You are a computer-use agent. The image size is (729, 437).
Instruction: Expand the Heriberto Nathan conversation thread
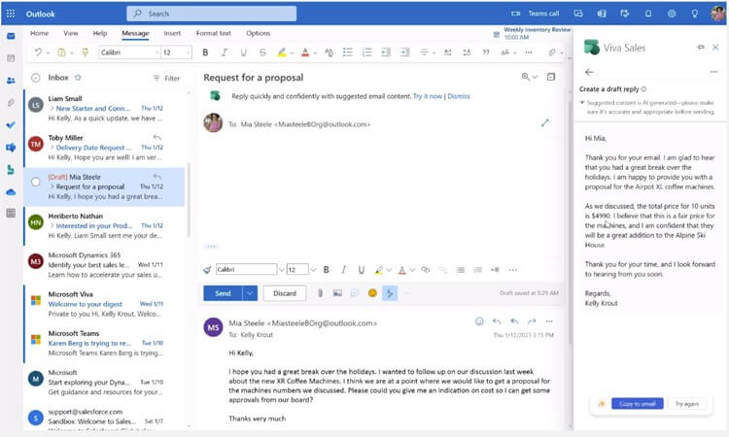coord(52,225)
